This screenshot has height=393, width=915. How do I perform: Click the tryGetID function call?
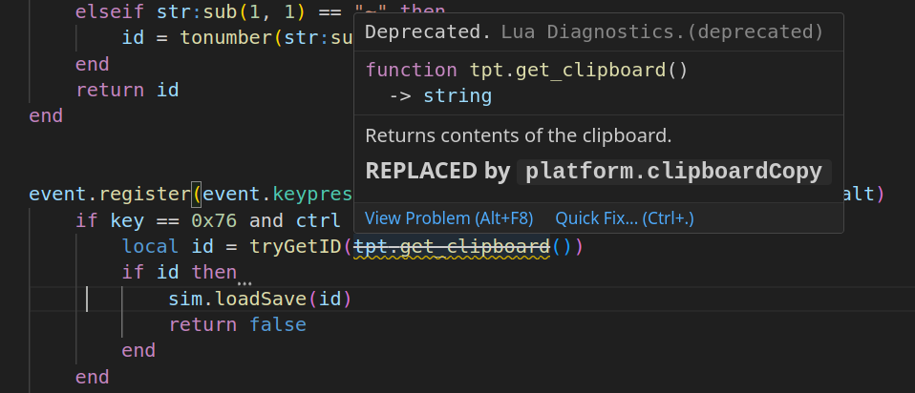tap(295, 247)
